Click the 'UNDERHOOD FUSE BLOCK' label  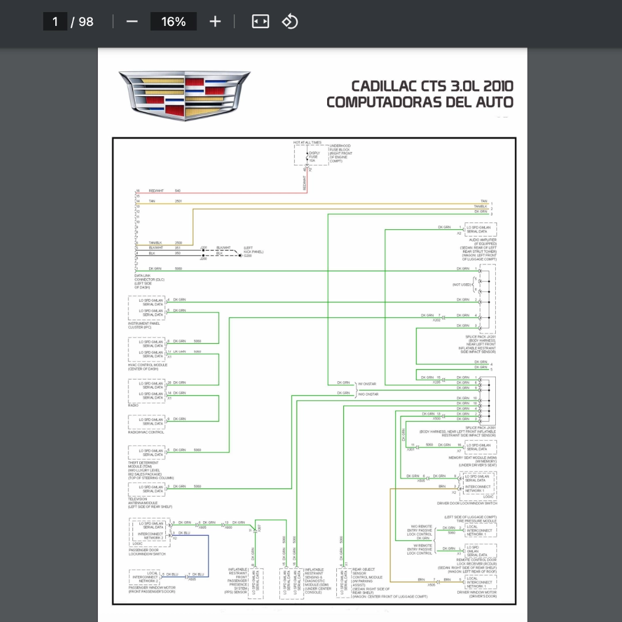[340, 148]
